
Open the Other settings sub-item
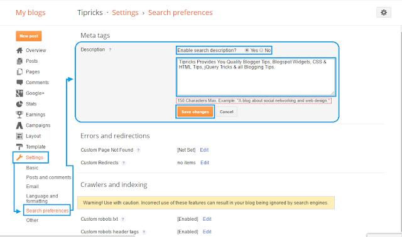[32, 220]
